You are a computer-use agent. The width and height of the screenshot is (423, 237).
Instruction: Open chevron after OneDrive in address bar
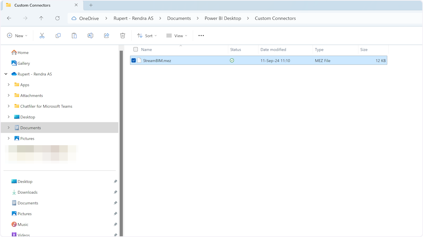click(106, 18)
